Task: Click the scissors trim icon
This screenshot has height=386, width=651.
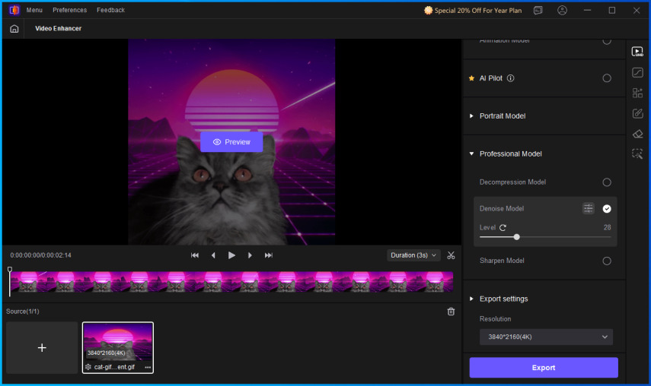Action: click(451, 255)
